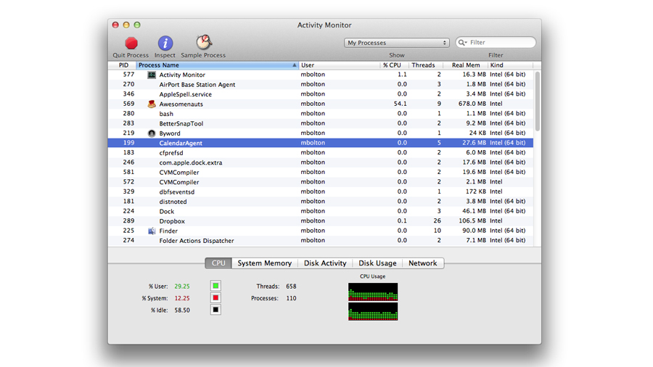The height and width of the screenshot is (367, 653).
Task: Select the Dropbox process row
Action: click(x=321, y=221)
